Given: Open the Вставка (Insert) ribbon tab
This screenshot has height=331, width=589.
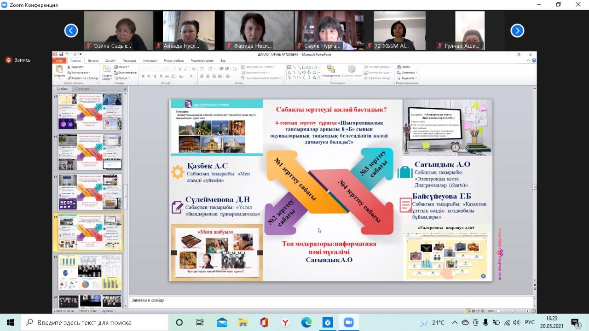Looking at the screenshot, I should (x=93, y=60).
